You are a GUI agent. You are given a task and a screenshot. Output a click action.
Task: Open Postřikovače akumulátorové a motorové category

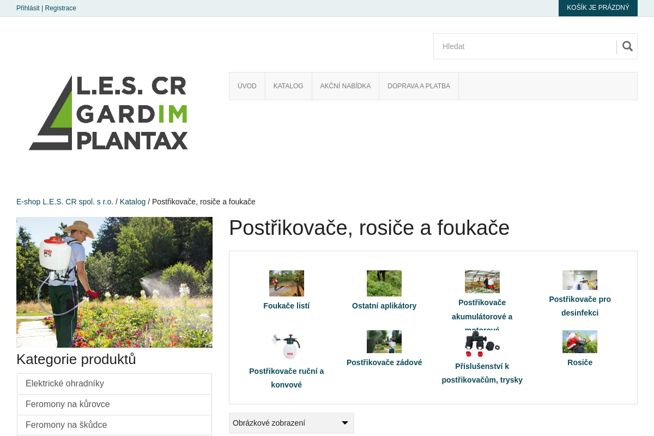[x=482, y=282]
